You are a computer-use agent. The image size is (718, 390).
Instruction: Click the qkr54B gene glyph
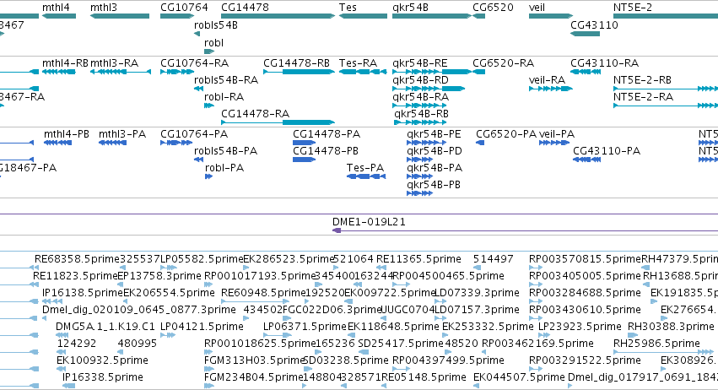point(432,16)
